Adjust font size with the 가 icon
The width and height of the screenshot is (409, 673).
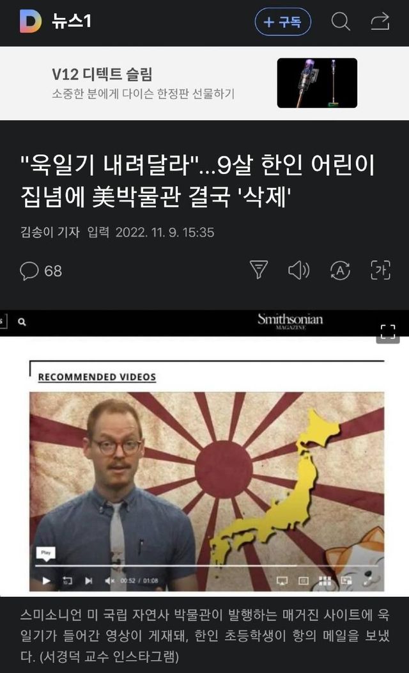click(x=380, y=270)
